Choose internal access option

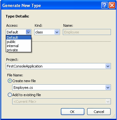click(x=19, y=46)
